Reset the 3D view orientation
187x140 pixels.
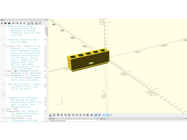(69, 115)
